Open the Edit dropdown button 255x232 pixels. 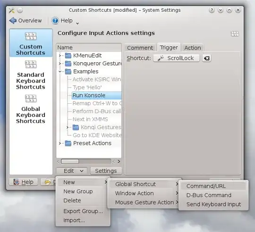pyautogui.click(x=72, y=171)
